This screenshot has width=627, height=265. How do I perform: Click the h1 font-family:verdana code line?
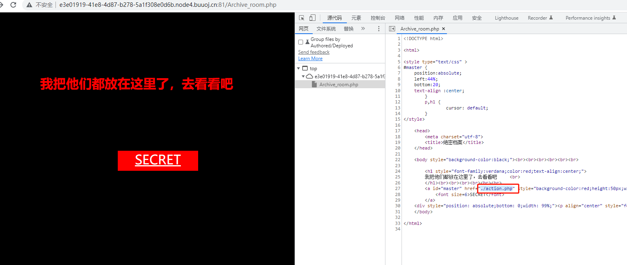click(506, 171)
